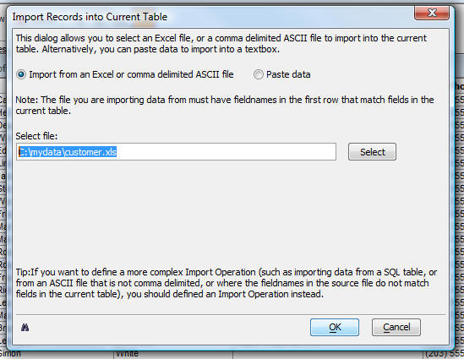Click the Import Records into Current Table title bar

point(90,17)
